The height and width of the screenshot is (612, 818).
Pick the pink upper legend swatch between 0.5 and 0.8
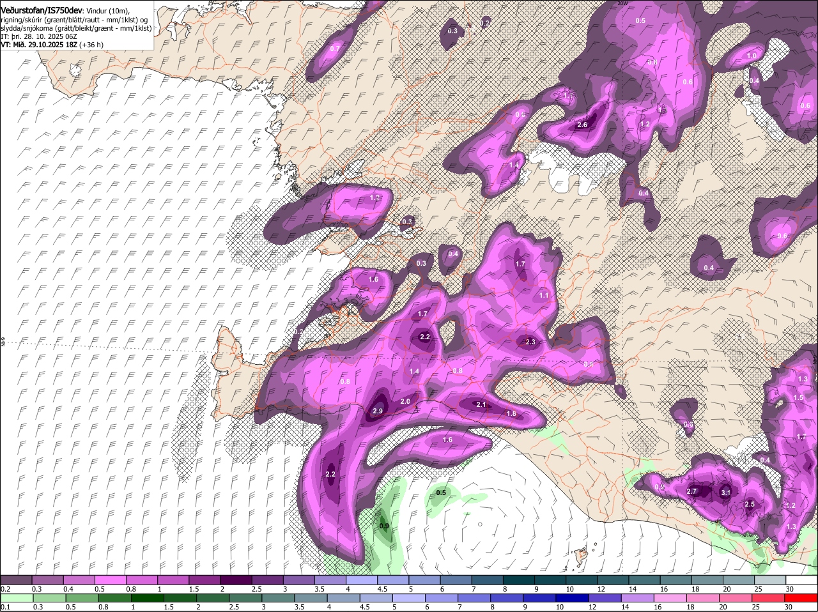(x=111, y=580)
